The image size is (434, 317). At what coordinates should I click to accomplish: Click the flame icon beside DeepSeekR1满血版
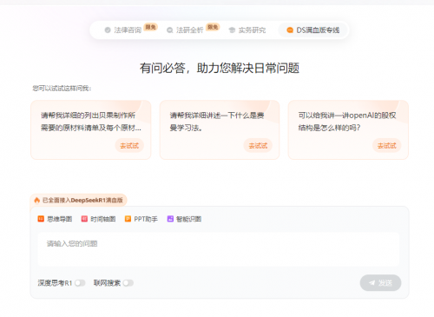pos(37,200)
